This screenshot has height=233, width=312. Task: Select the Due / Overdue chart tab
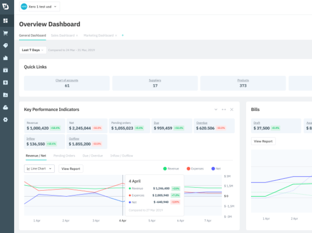pyautogui.click(x=93, y=156)
